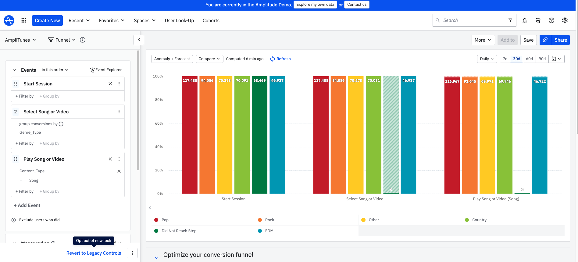Click Explore my own data
Image resolution: width=578 pixels, height=262 pixels.
[315, 5]
